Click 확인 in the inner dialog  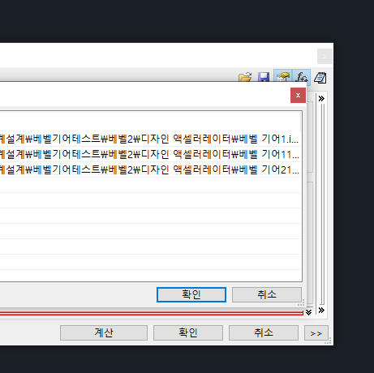(191, 294)
